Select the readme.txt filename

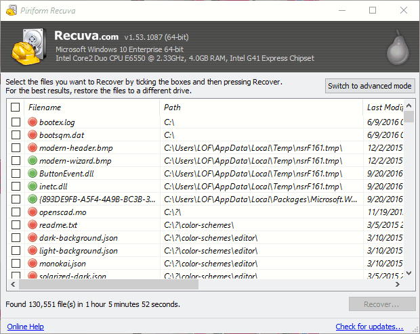tap(58, 225)
